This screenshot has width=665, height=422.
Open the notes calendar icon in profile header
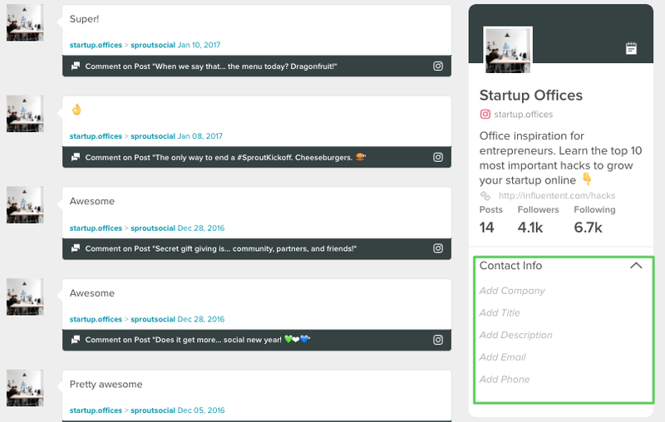(x=631, y=48)
